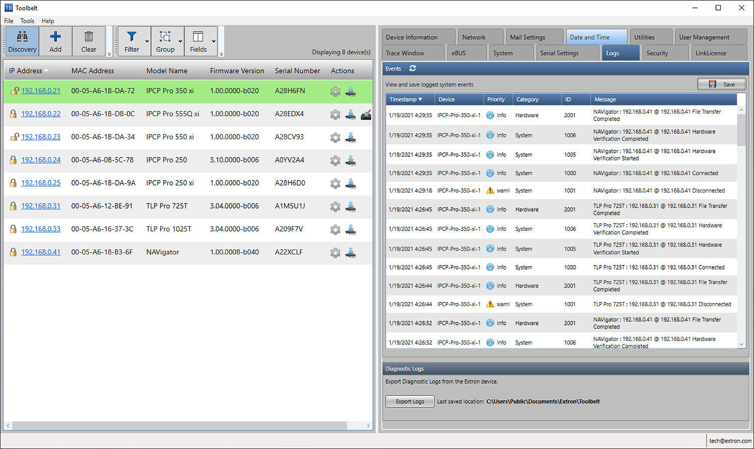The width and height of the screenshot is (754, 449).
Task: Click the Export Logs button
Action: [x=410, y=401]
